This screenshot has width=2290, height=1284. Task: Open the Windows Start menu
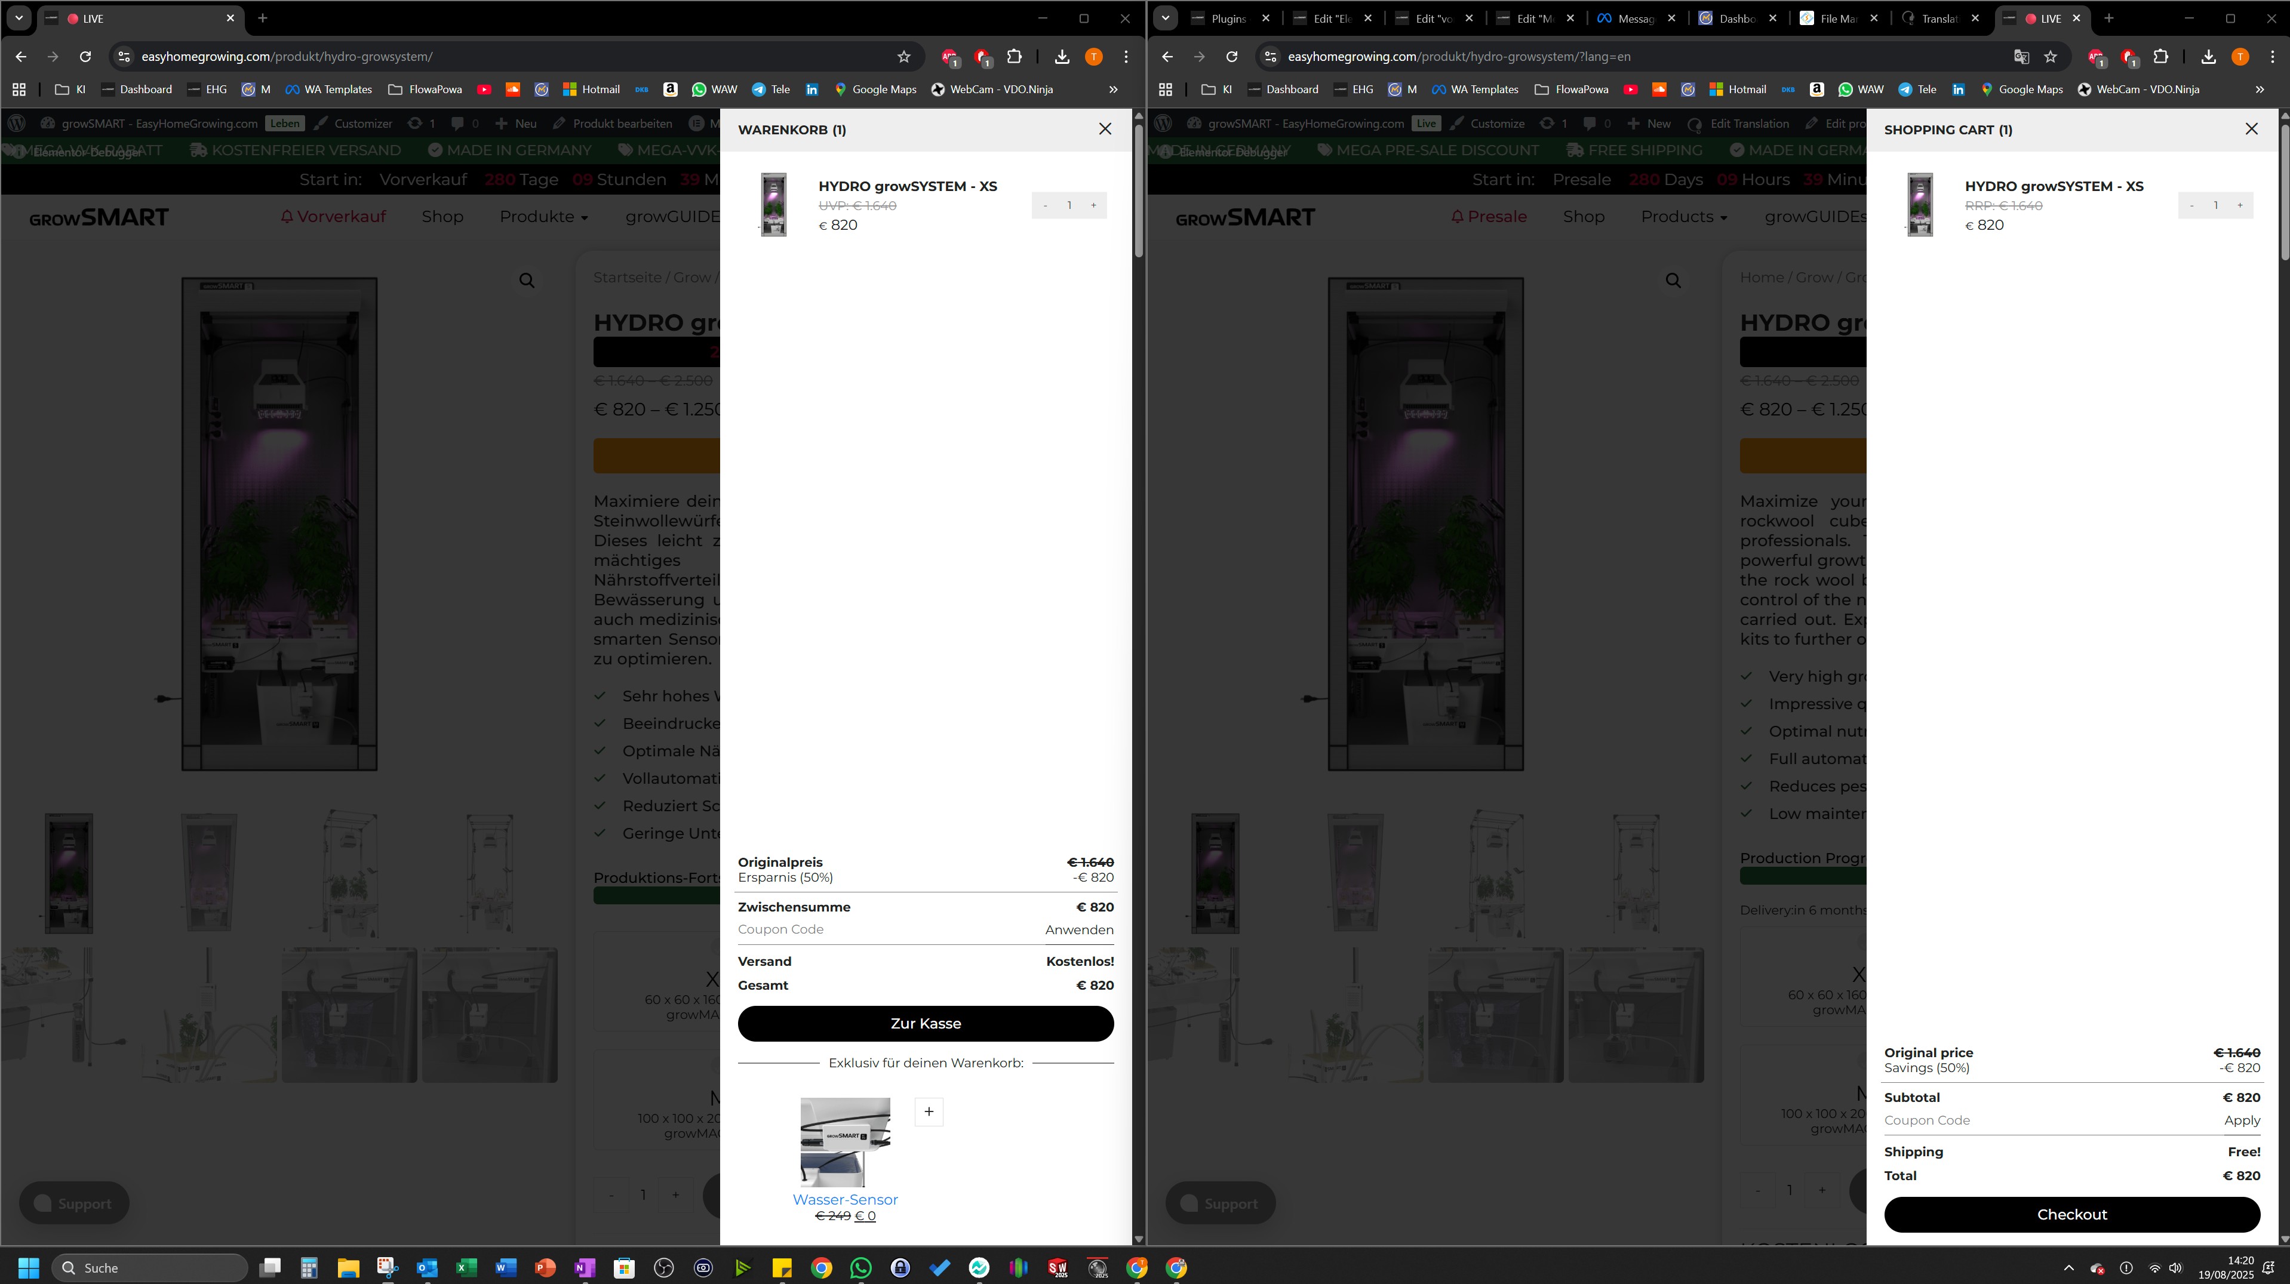29,1268
